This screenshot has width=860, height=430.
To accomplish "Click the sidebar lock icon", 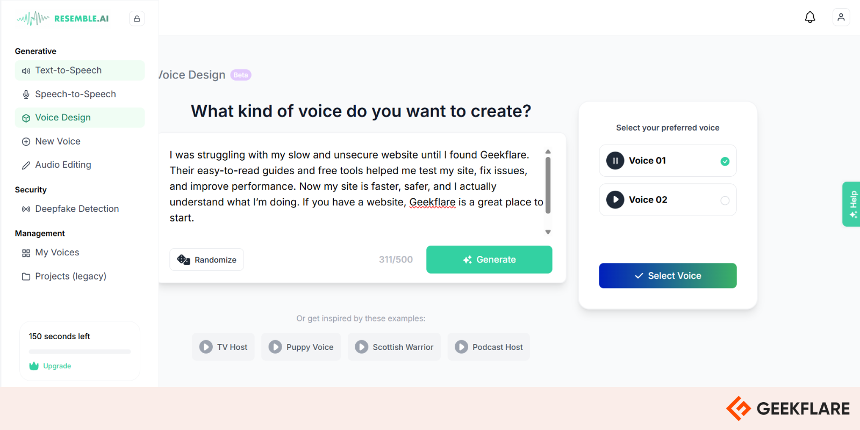I will [137, 19].
